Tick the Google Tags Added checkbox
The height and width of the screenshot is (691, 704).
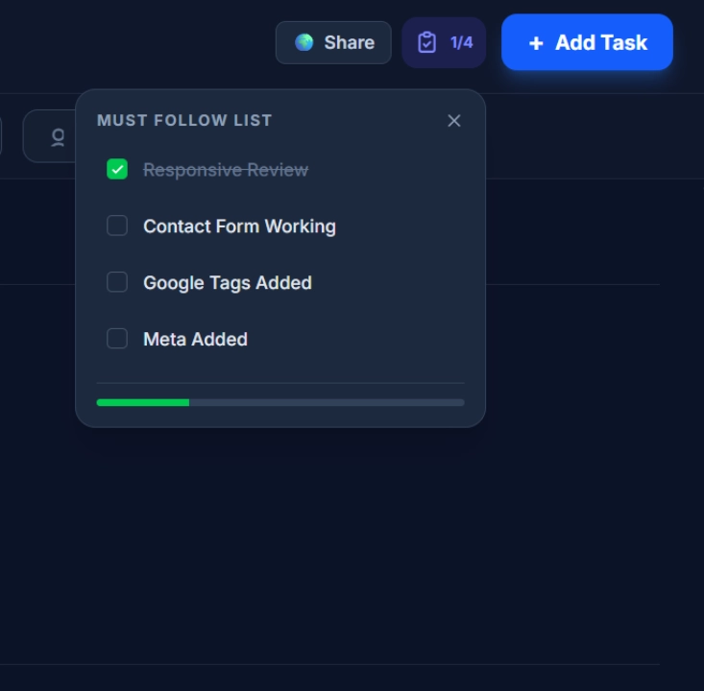click(x=117, y=282)
